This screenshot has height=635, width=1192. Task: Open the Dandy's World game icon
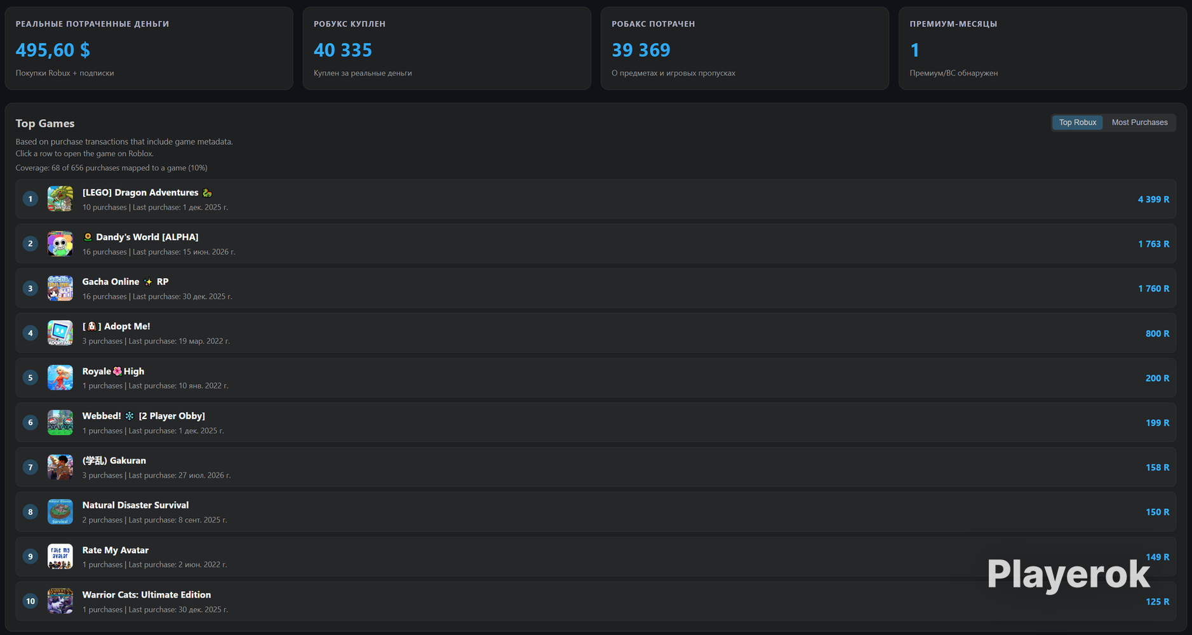click(x=60, y=244)
